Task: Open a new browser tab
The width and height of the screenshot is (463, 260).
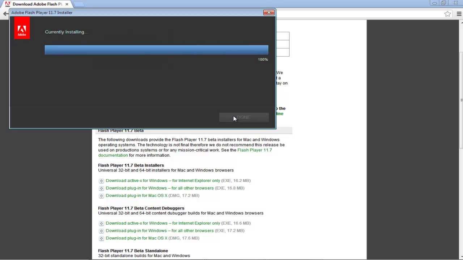Action: pos(79,4)
